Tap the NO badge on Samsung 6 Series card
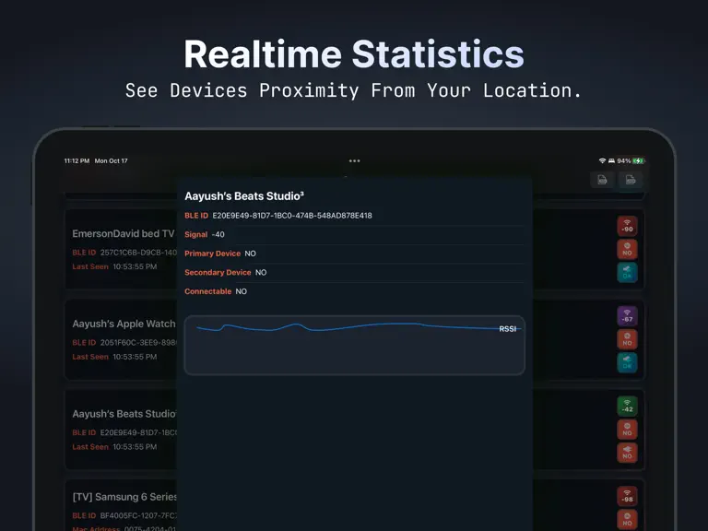The height and width of the screenshot is (531, 708). coord(627,519)
